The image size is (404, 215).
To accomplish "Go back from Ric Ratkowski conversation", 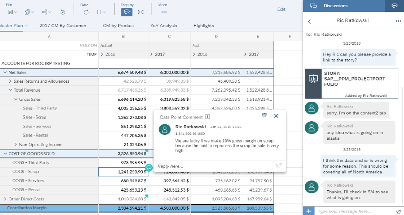I will (309, 21).
